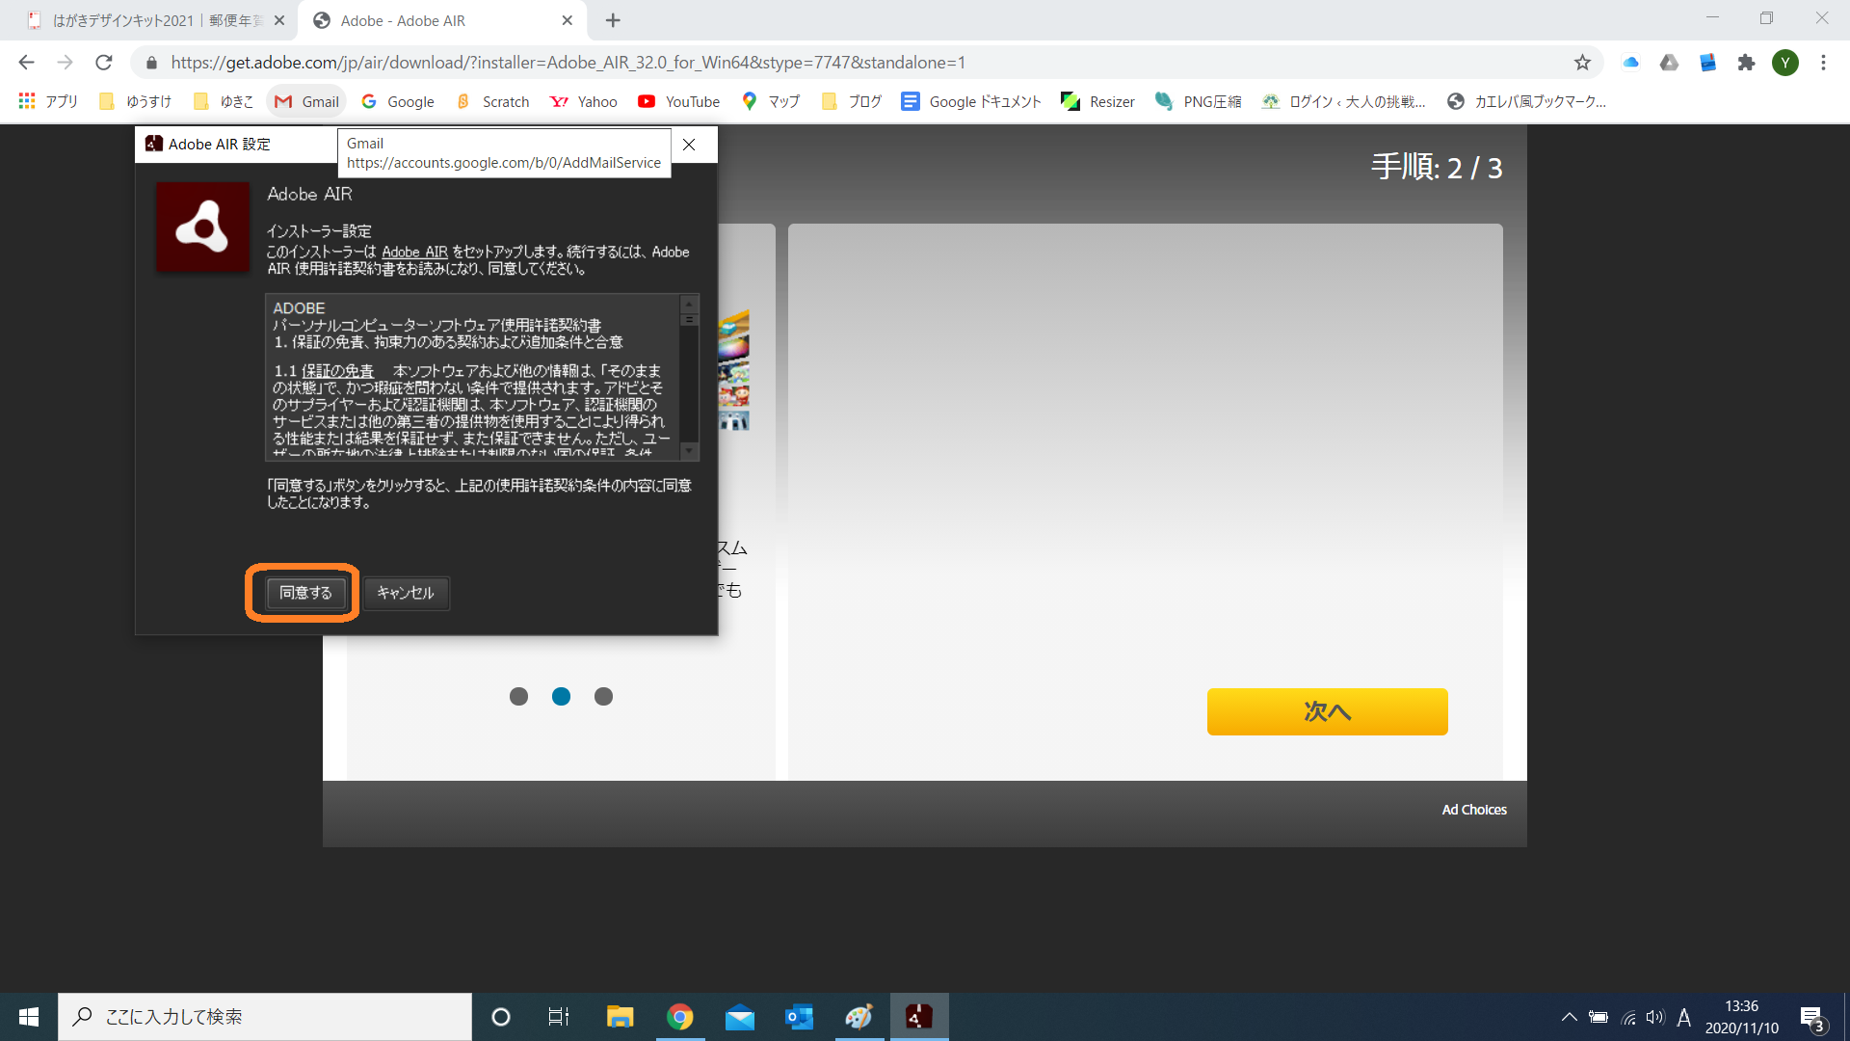Open the Windows Start menu
Screen dimensions: 1850x1041
tap(29, 1017)
